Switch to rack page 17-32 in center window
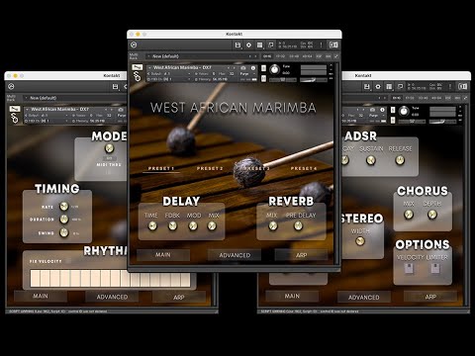Screen dimensions: 475x356 (280, 56)
